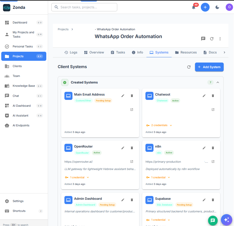The height and width of the screenshot is (226, 234).
Task: Open Settings in the sidebar
Action: pyautogui.click(x=24, y=201)
